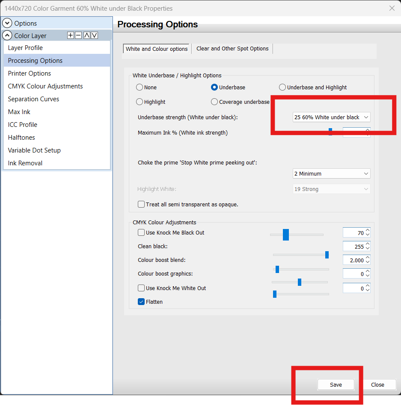Click the Save button
The height and width of the screenshot is (405, 401).
pyautogui.click(x=336, y=384)
